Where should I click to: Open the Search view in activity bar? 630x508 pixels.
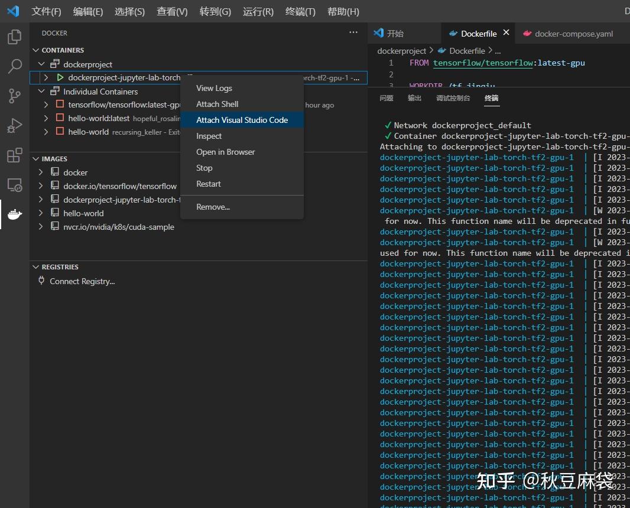(x=14, y=66)
